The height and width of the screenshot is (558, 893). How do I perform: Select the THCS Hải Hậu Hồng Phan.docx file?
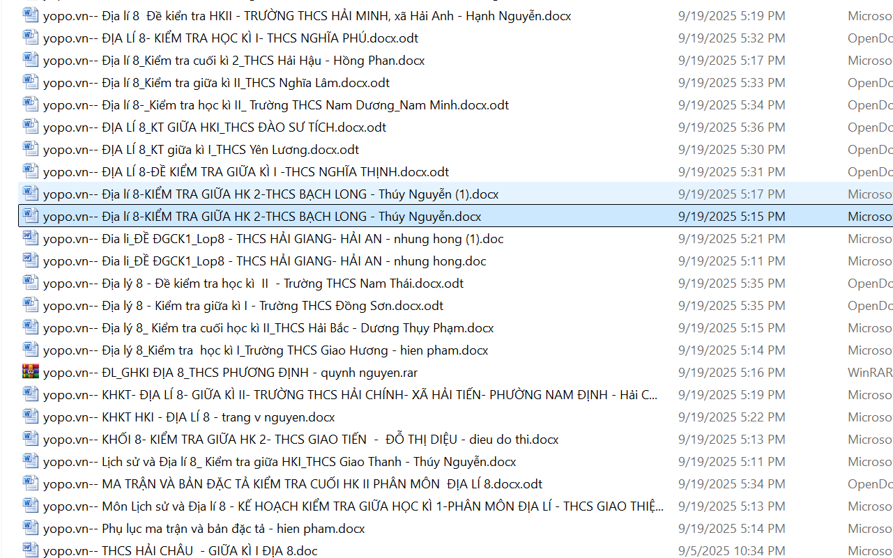point(234,61)
